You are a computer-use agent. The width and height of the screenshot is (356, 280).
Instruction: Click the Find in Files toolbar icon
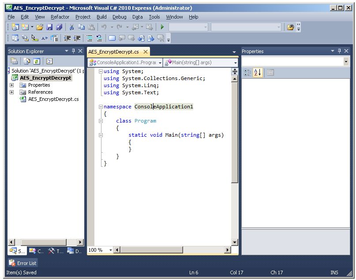(x=290, y=27)
